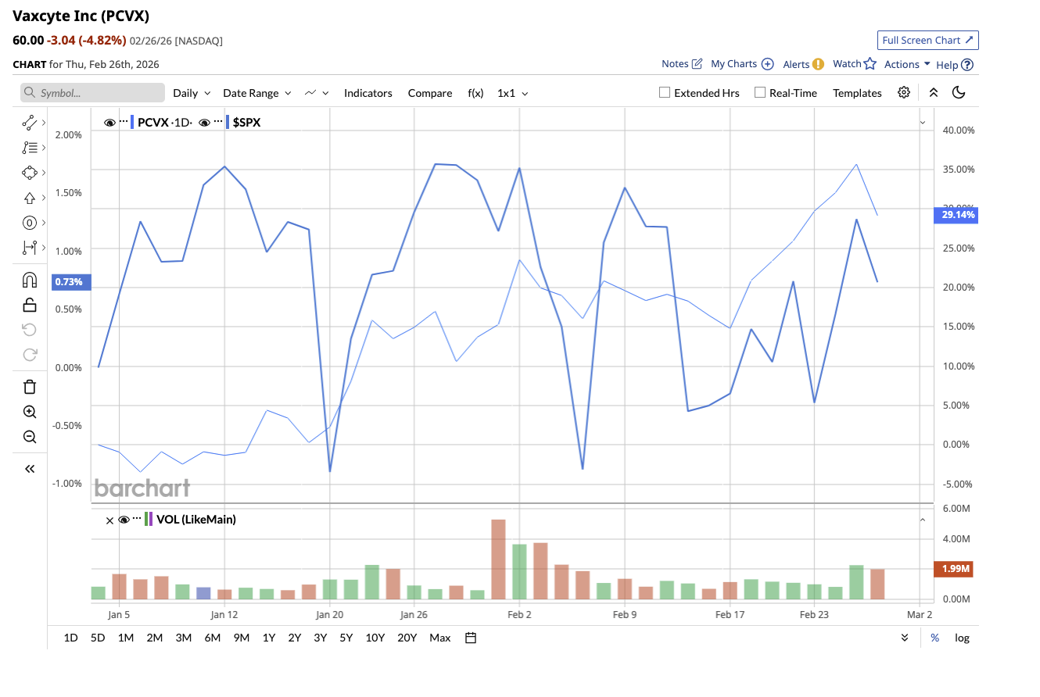Enable Real-Time checkbox

tap(759, 92)
